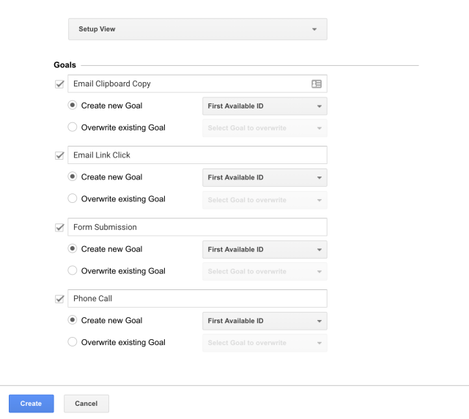Select Create new Goal for Form Submission
The width and height of the screenshot is (469, 419).
point(73,248)
